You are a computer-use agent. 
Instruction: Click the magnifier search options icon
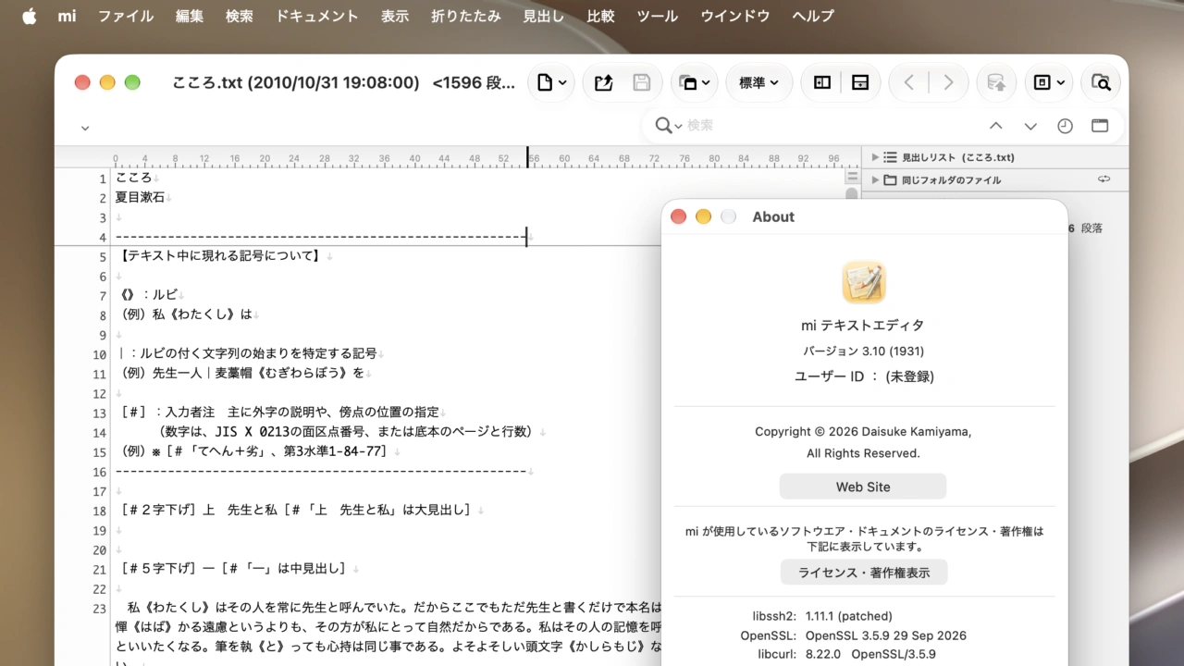tap(668, 125)
